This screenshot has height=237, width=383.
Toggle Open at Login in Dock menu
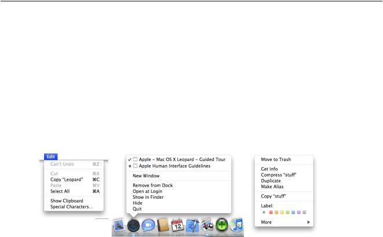[x=178, y=191]
